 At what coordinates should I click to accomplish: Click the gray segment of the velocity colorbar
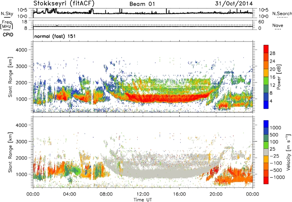point(266,152)
